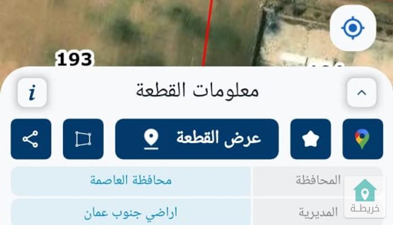This screenshot has width=393, height=225.
Task: Select the محافظة العاصمة value cell
Action: 131,181
